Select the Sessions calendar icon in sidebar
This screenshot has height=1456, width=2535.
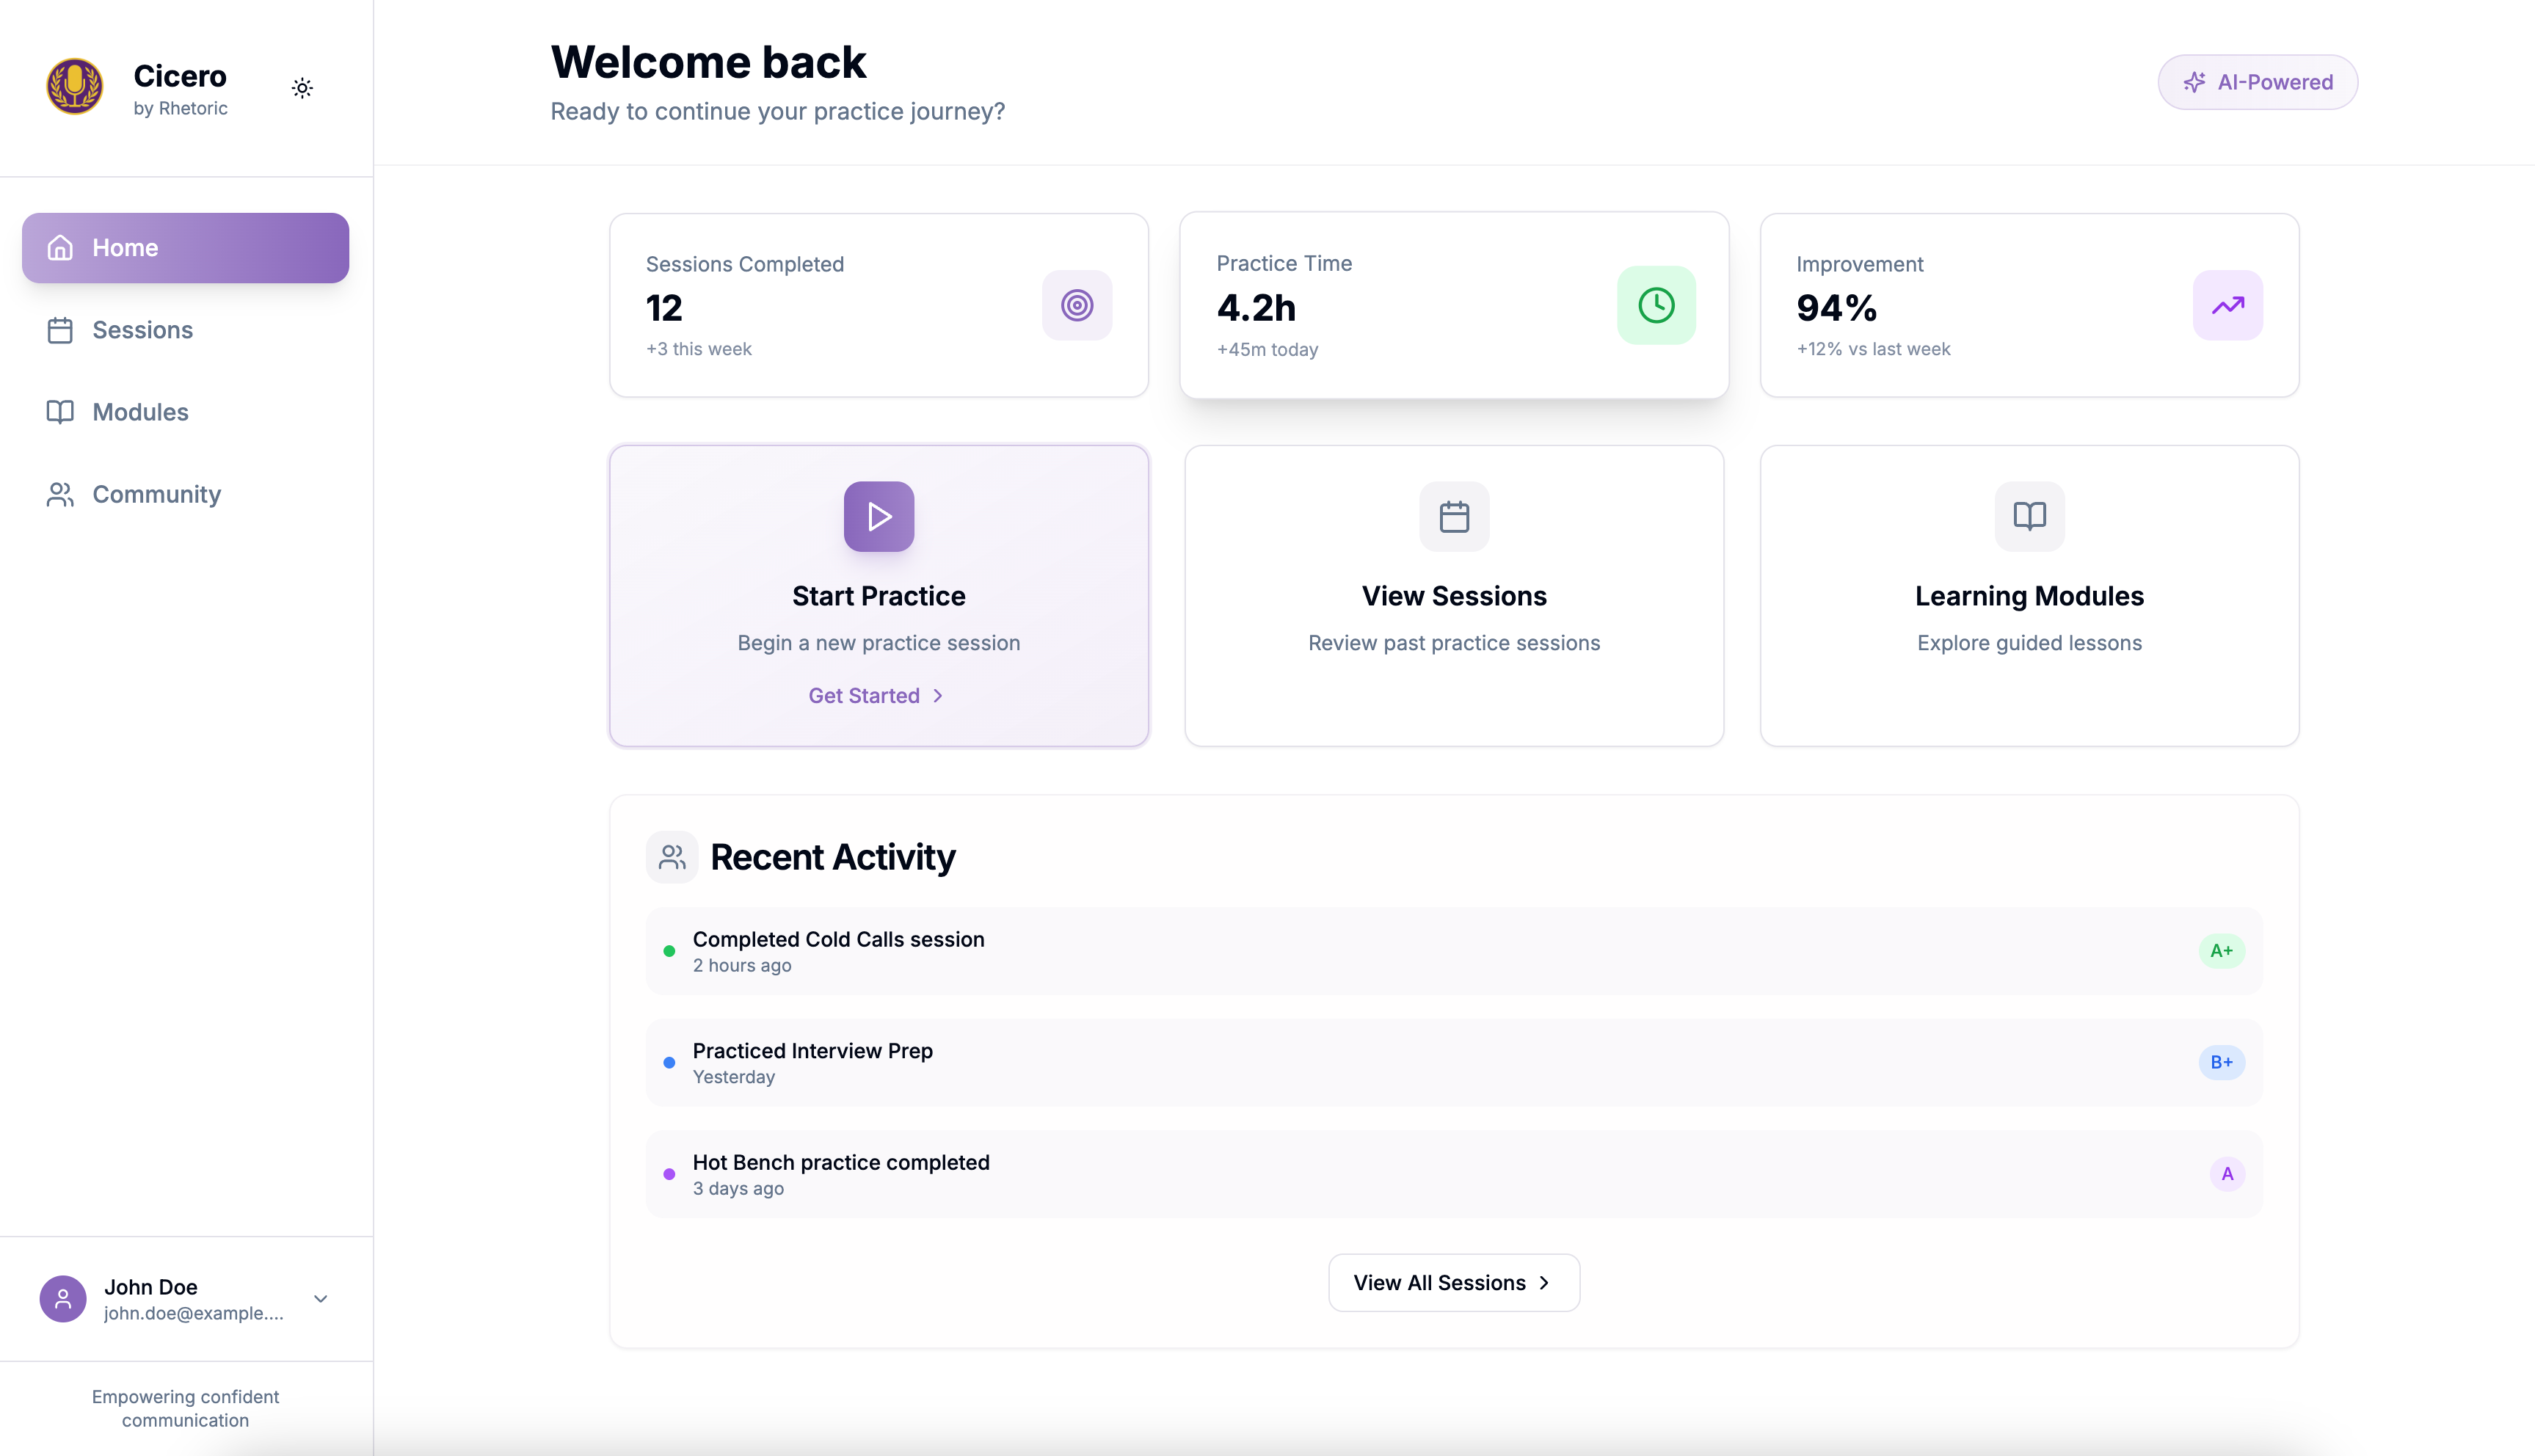coord(60,330)
